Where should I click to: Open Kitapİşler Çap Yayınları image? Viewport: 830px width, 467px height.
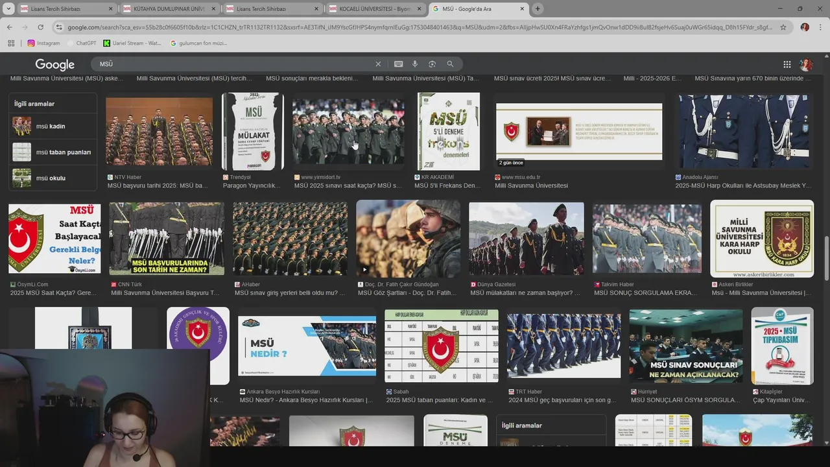coord(782,346)
